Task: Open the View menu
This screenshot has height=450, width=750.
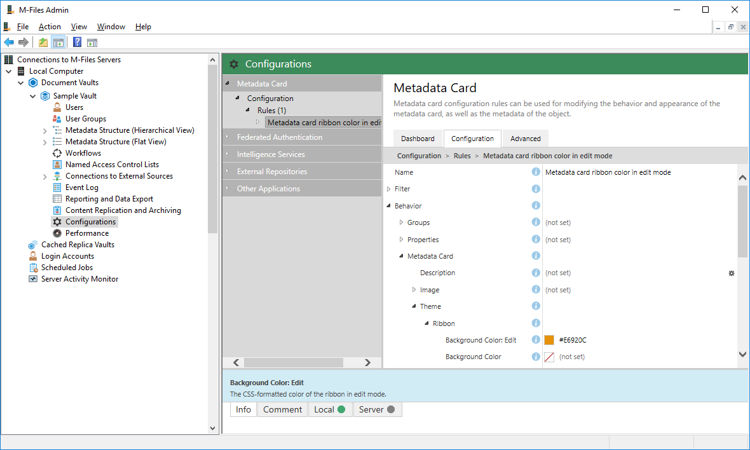Action: (79, 27)
